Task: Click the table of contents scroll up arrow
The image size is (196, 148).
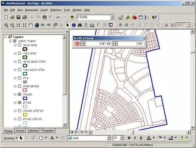Action: point(64,37)
